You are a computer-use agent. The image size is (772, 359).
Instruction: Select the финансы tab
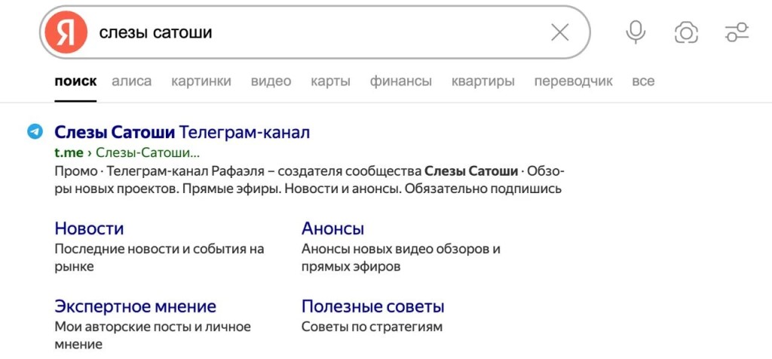400,81
